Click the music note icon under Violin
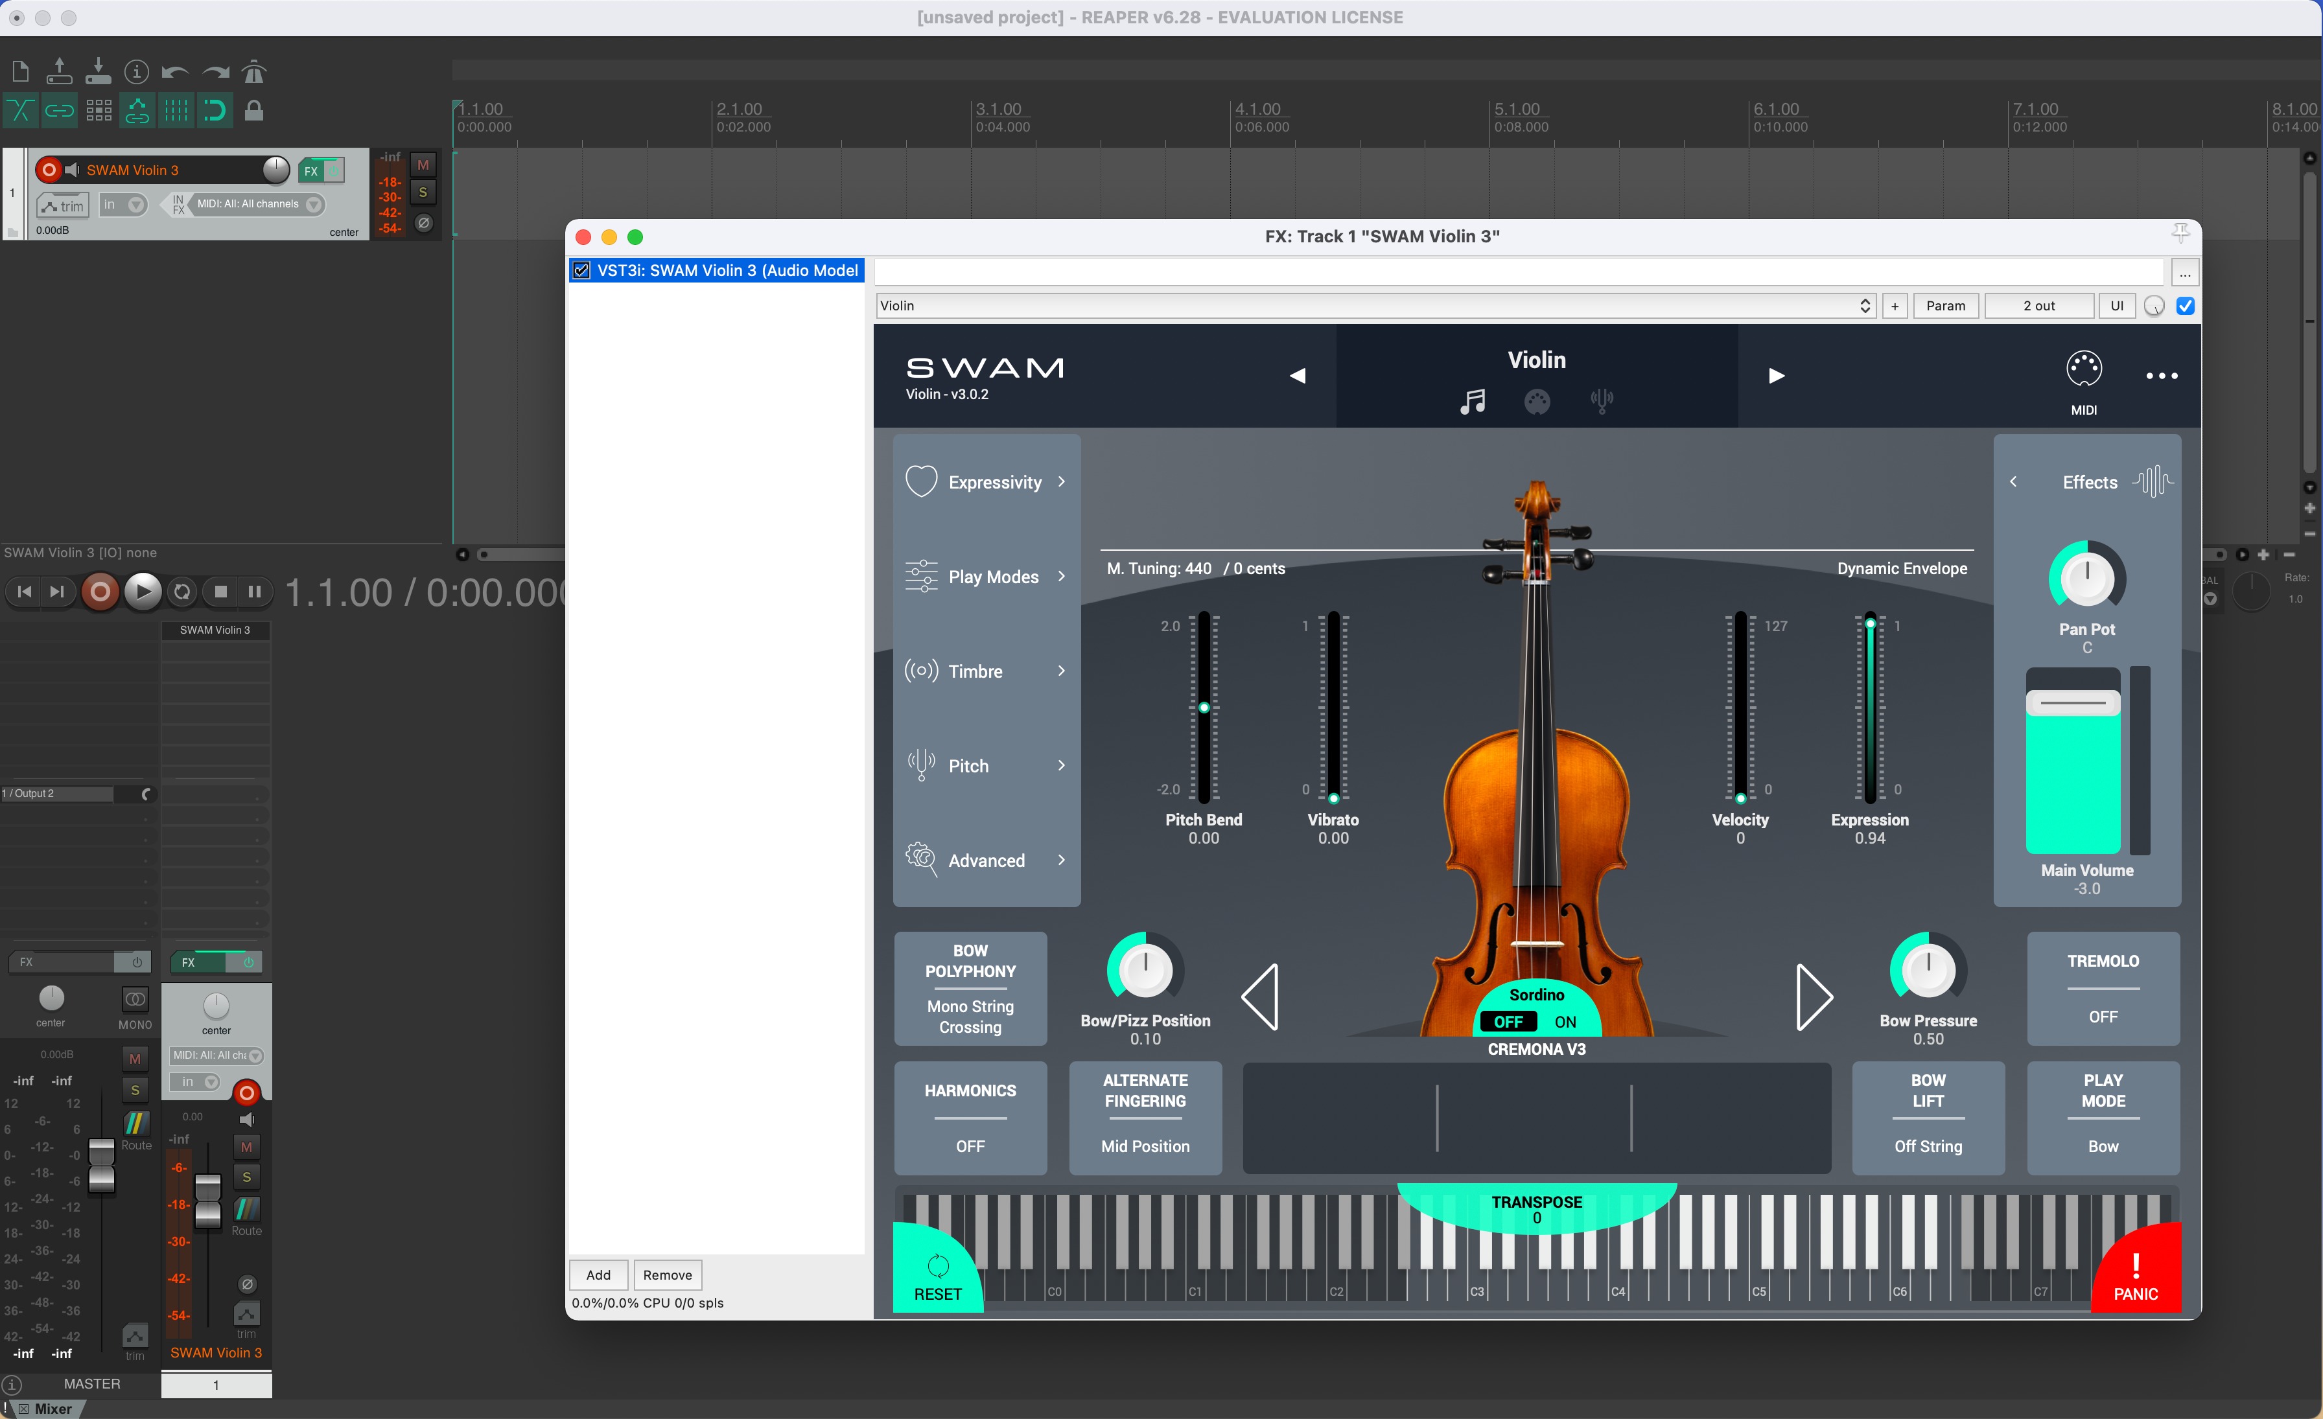Screen dimensions: 2323x1419 (x=1472, y=402)
